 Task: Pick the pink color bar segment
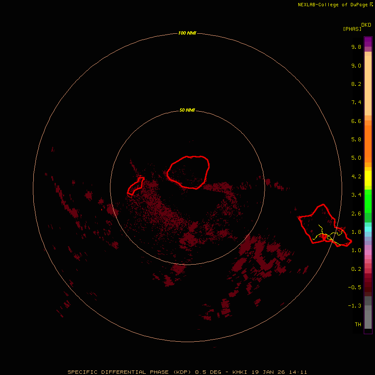coord(368,252)
